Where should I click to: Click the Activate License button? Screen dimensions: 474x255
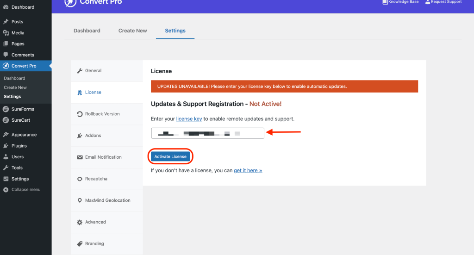pyautogui.click(x=170, y=156)
